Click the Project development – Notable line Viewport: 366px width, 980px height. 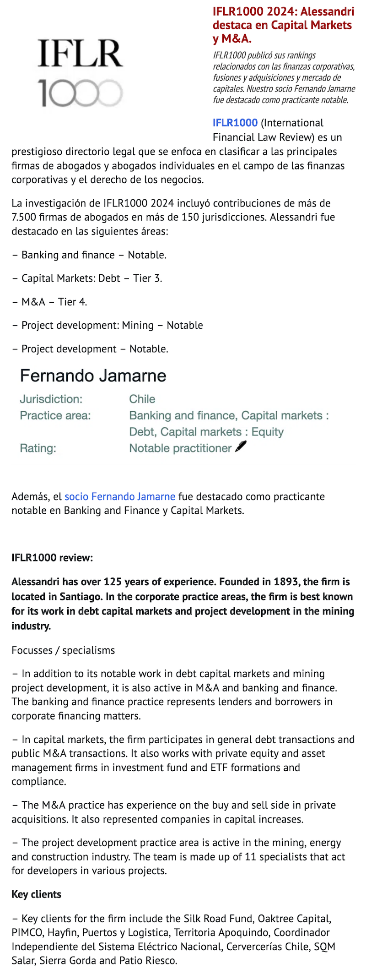pyautogui.click(x=90, y=349)
